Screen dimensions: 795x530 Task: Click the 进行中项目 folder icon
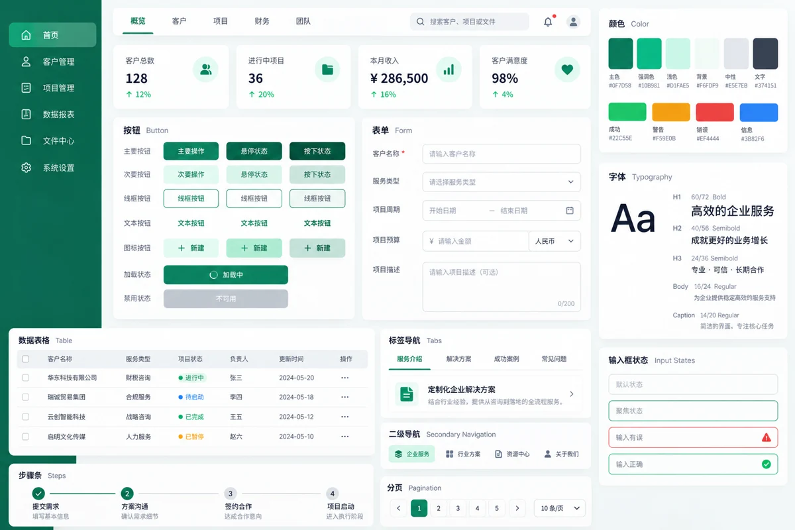coord(327,69)
